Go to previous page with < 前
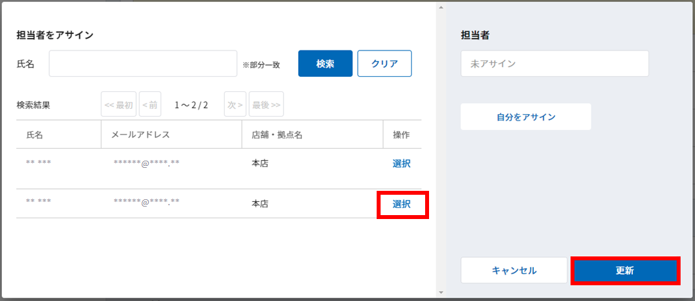 click(150, 105)
